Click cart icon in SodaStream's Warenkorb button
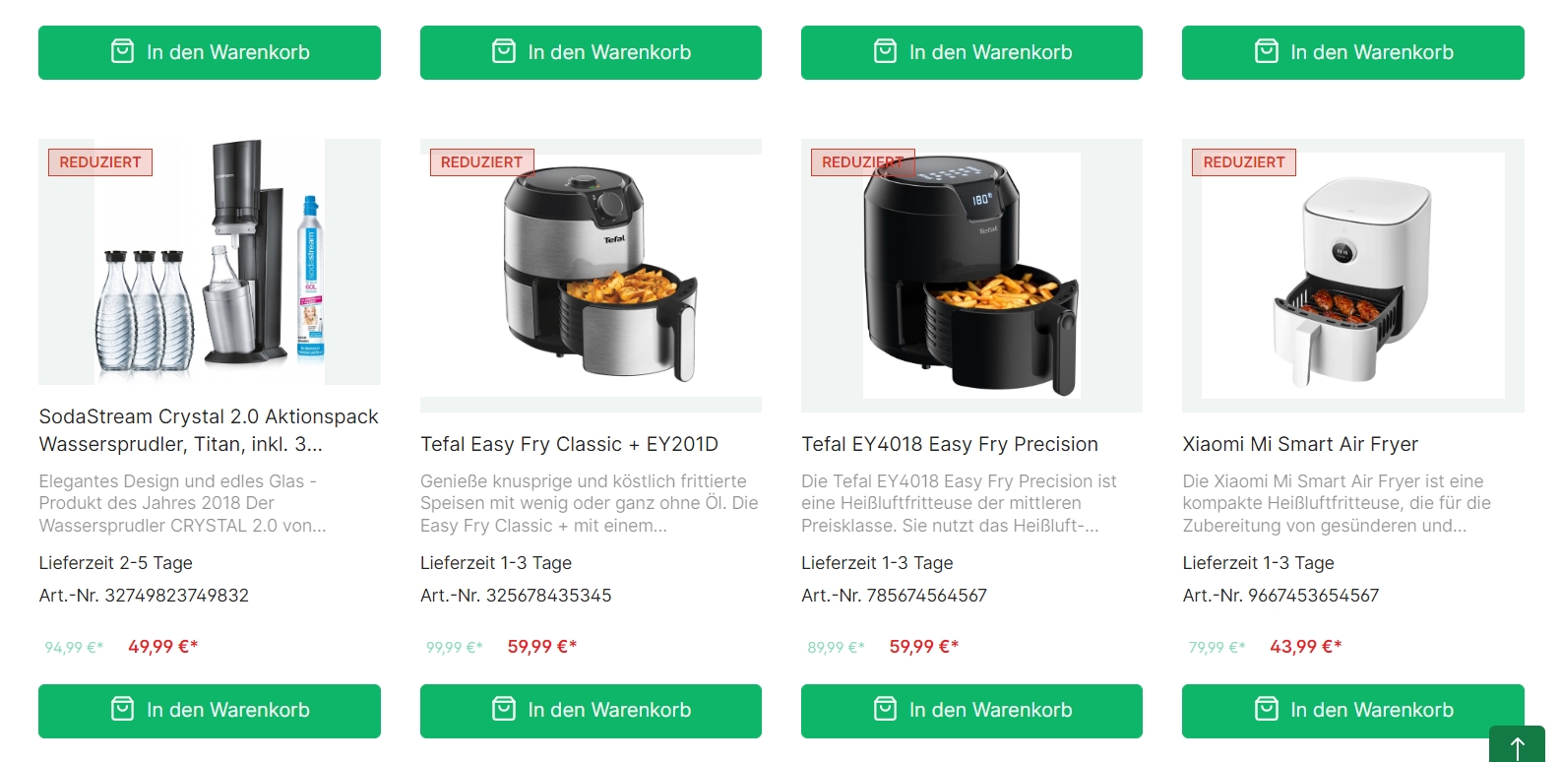The width and height of the screenshot is (1561, 762). (122, 709)
